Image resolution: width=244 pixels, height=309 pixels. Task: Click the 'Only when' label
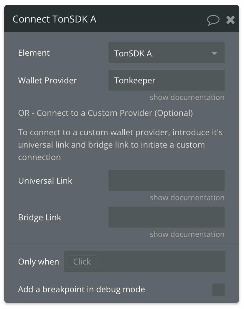pyautogui.click(x=38, y=262)
